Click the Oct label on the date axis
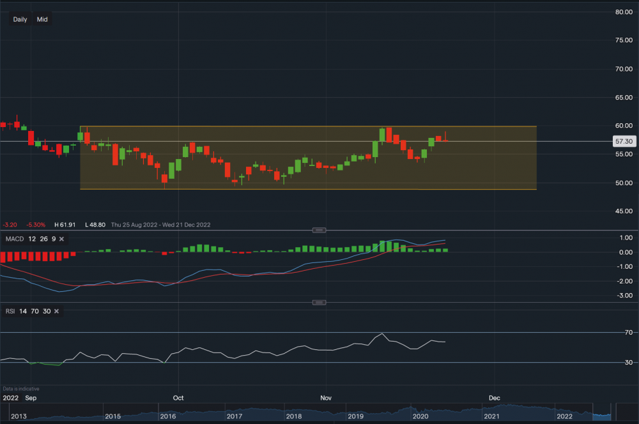This screenshot has height=424, width=639. point(178,397)
